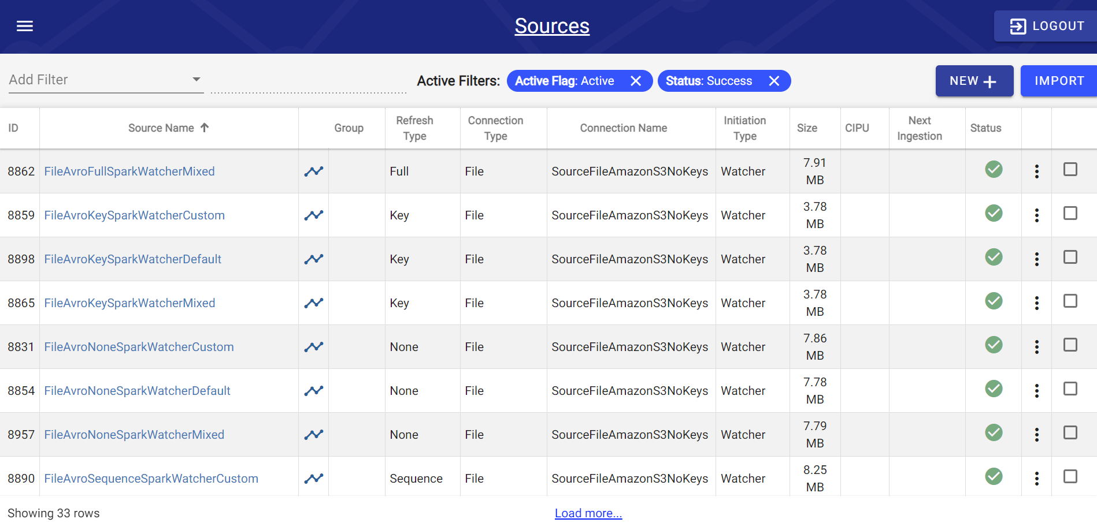The image size is (1097, 530).
Task: Remove the Status: Success filter
Action: (x=774, y=81)
